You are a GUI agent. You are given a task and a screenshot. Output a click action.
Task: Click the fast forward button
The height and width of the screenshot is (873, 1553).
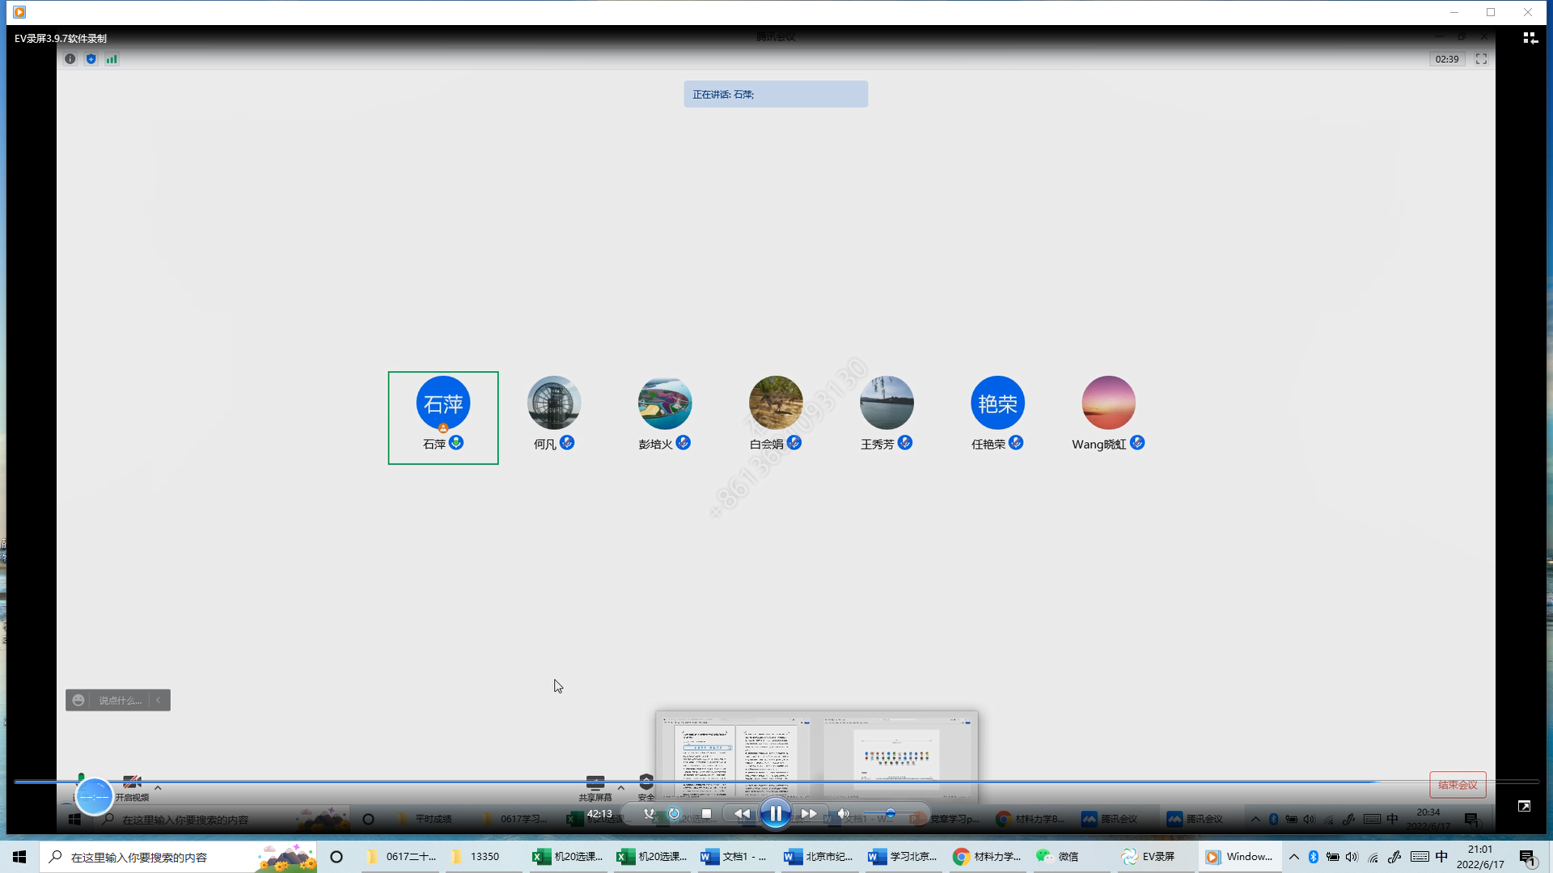[x=808, y=813]
